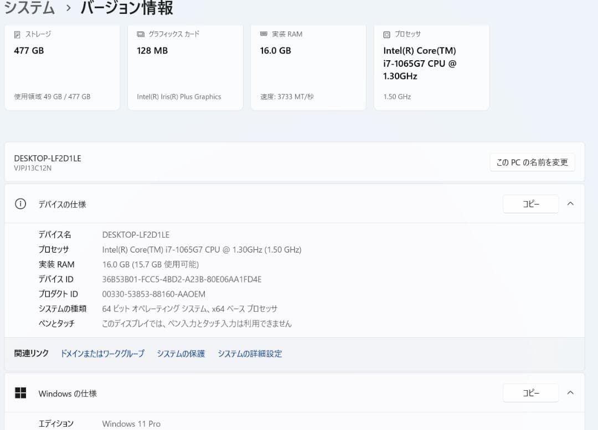
Task: Click the バージョン情報 page title
Action: click(127, 7)
